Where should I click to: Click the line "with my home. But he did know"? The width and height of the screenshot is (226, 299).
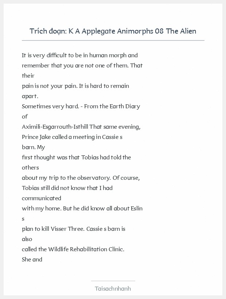coord(82,209)
